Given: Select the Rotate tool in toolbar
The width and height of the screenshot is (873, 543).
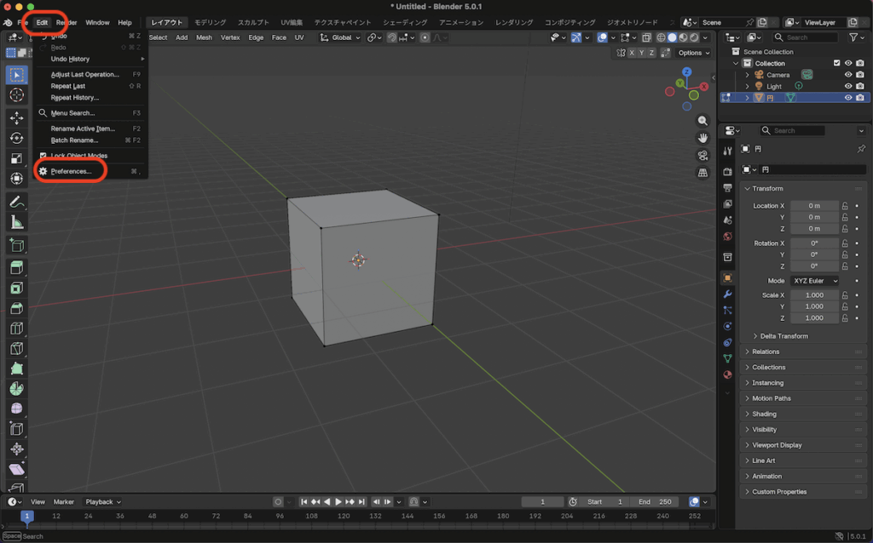Looking at the screenshot, I should click(16, 138).
